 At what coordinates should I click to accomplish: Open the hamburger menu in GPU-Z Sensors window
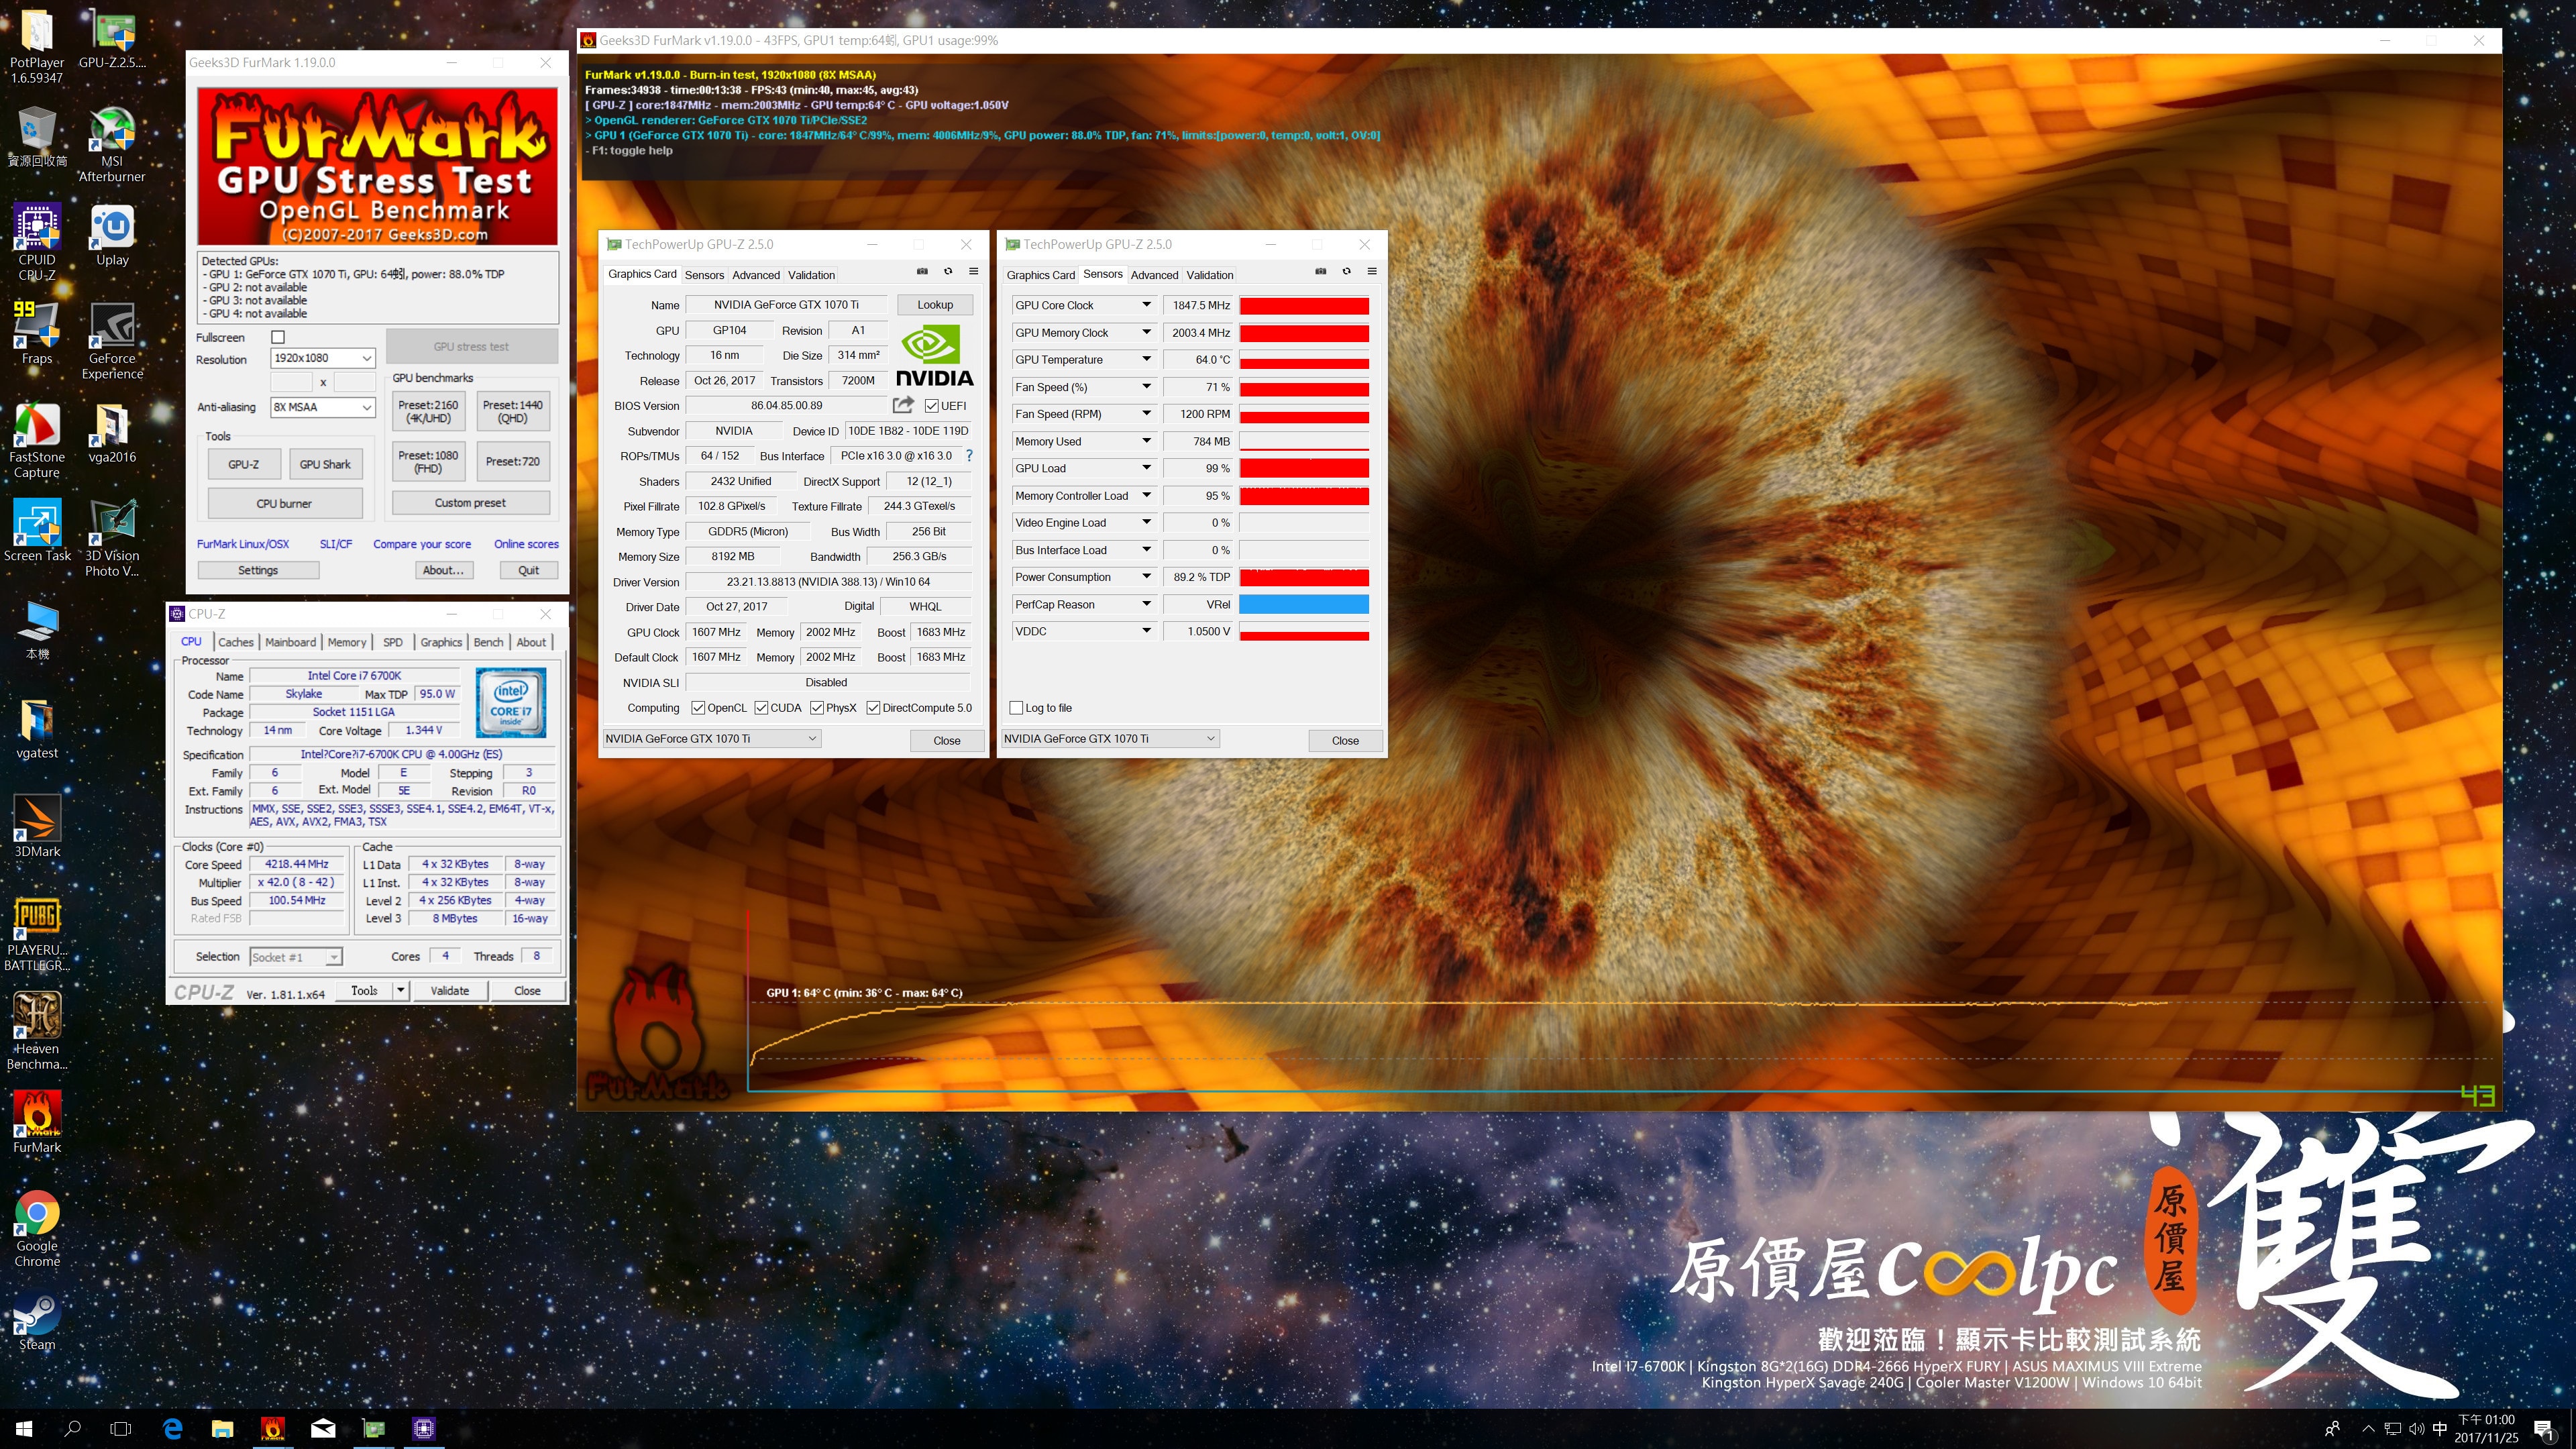tap(1372, 272)
